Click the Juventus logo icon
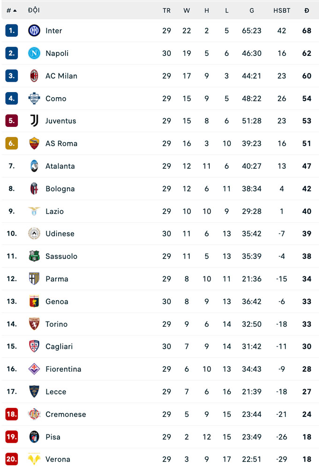The height and width of the screenshot is (470, 319). coord(34,121)
